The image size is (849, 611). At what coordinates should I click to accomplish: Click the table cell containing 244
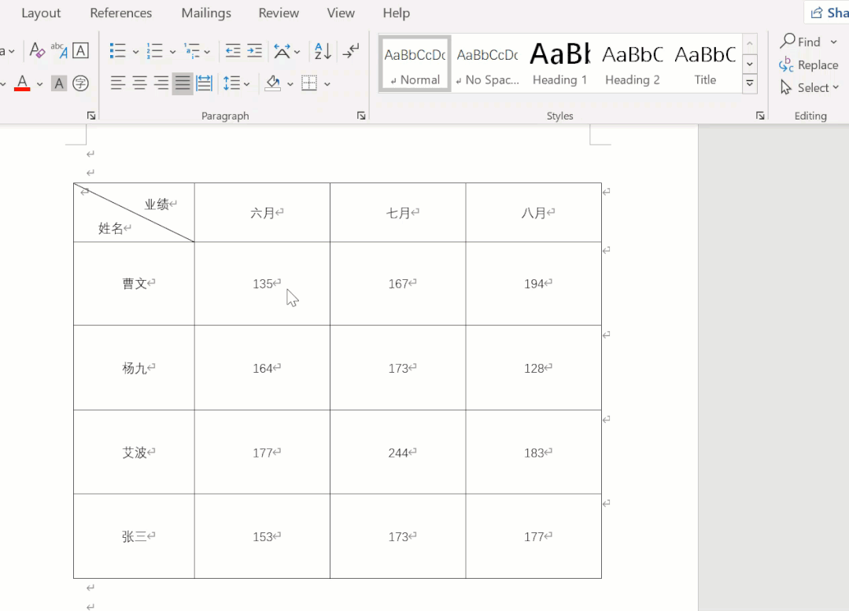pyautogui.click(x=398, y=452)
